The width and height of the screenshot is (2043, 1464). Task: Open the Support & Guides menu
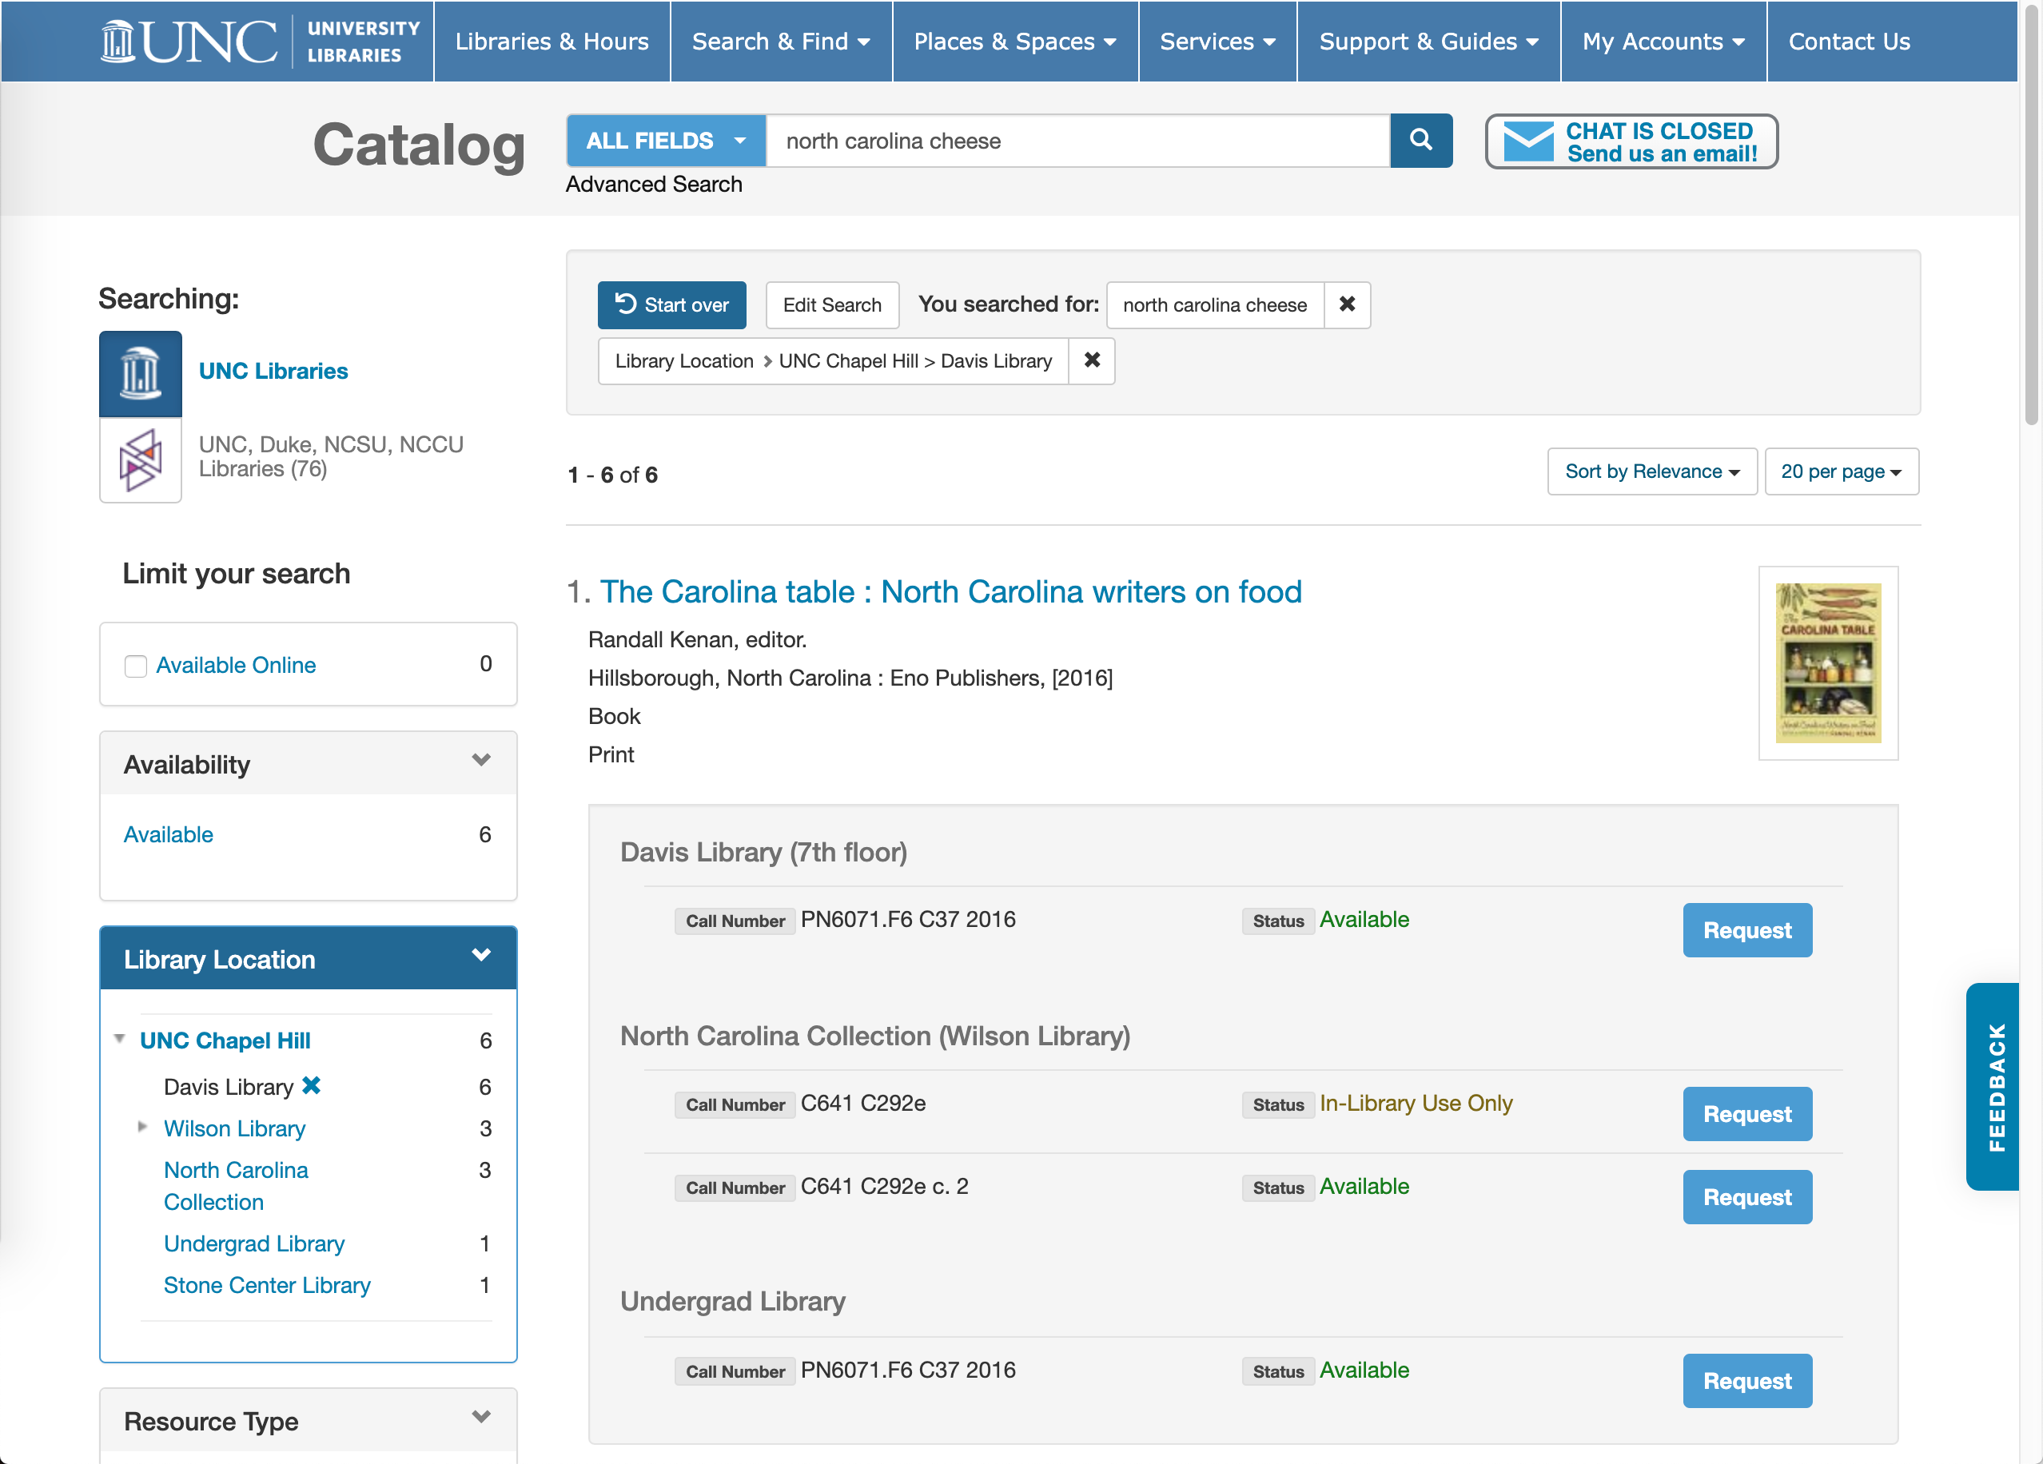tap(1428, 42)
